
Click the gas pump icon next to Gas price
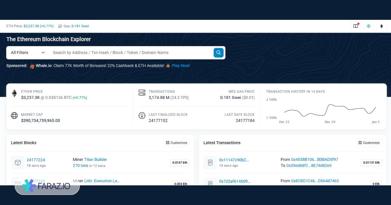pos(60,26)
